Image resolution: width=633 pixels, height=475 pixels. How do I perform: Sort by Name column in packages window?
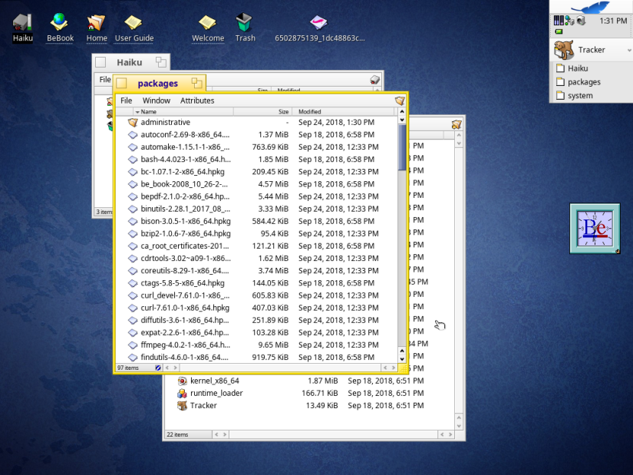[183, 111]
